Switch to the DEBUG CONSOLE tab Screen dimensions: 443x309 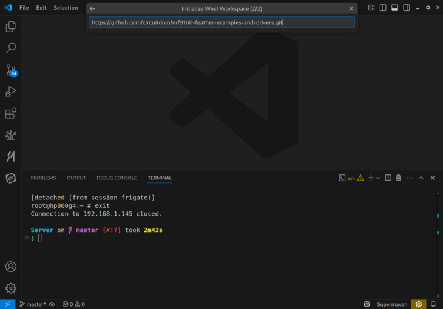click(x=117, y=178)
